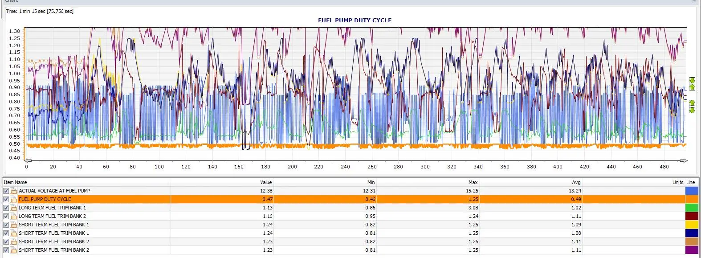
Task: Click the DMR icon for LONG TERM FUEL TRIM BANK 1
Action: point(14,208)
